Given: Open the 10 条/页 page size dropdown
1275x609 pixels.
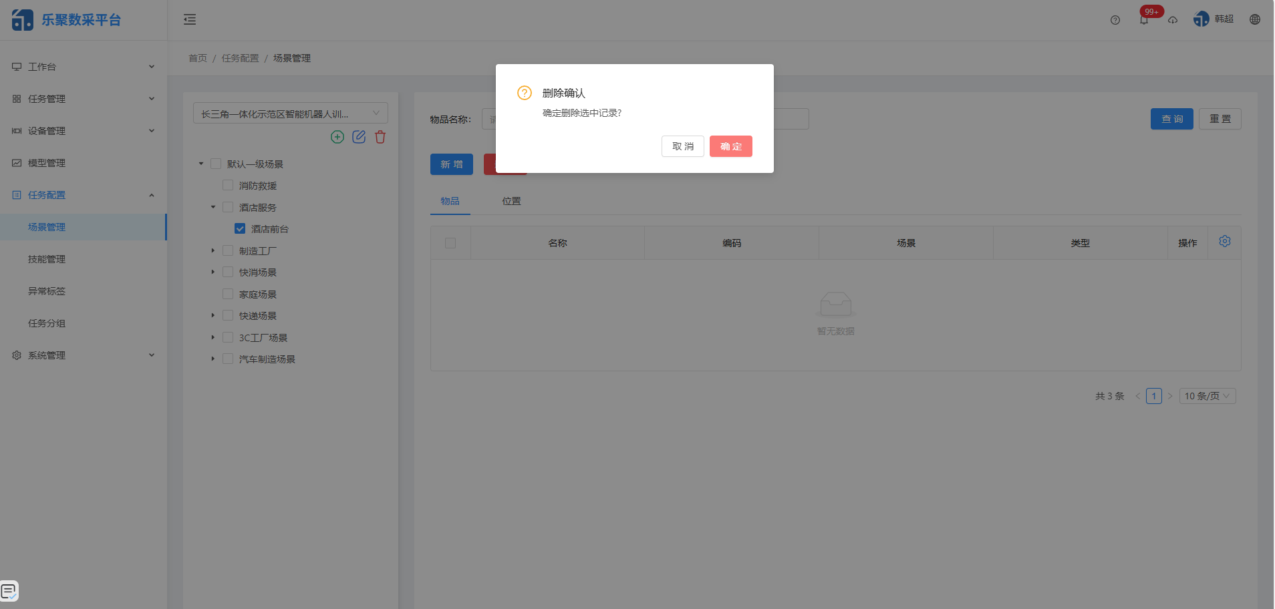Looking at the screenshot, I should pos(1207,396).
